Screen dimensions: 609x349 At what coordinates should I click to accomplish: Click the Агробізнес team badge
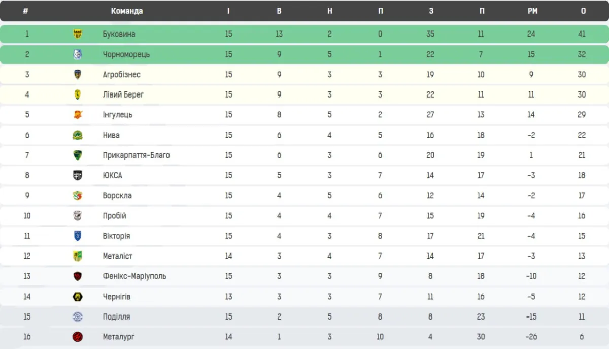point(78,75)
